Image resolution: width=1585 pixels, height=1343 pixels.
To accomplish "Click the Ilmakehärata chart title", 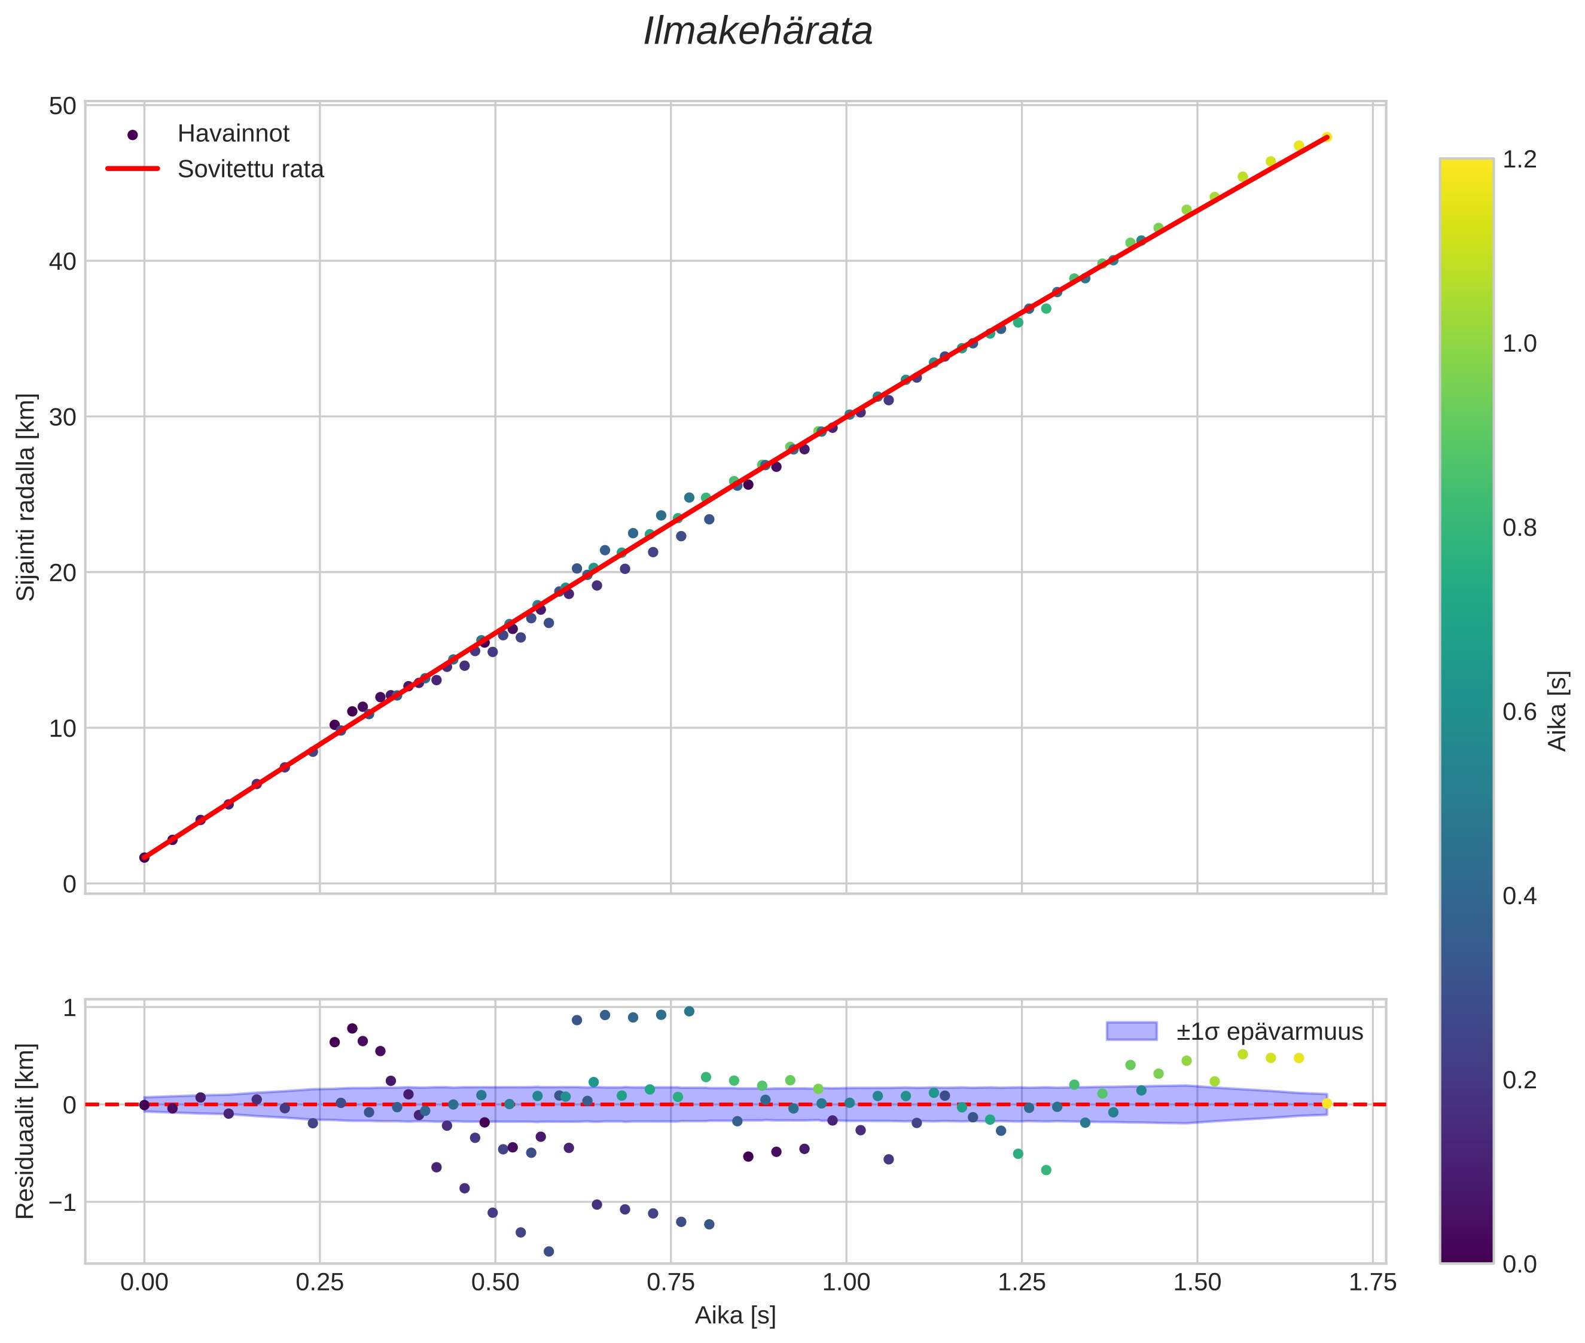I will pos(757,32).
